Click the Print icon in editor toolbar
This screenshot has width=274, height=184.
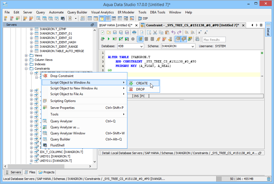click(134, 33)
